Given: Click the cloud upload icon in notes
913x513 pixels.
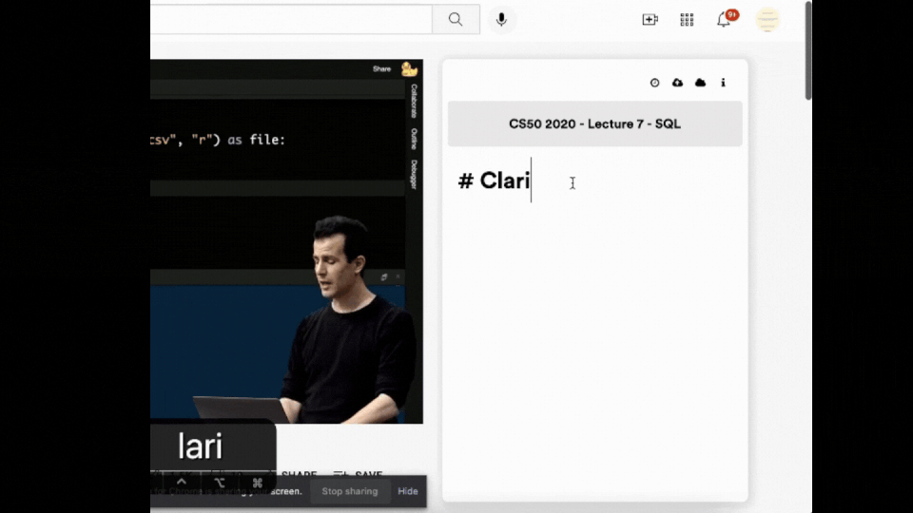Looking at the screenshot, I should (677, 83).
